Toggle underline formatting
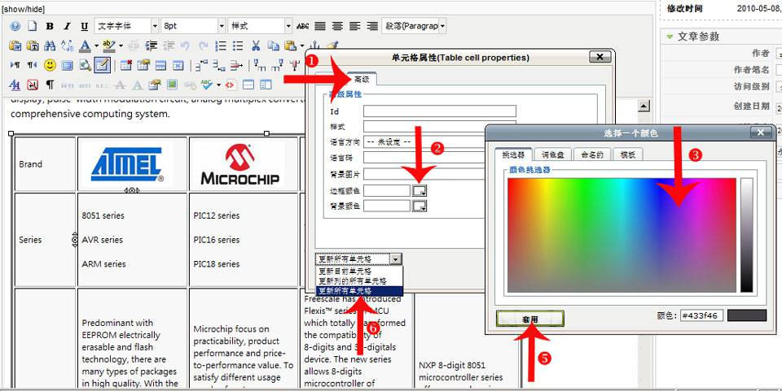This screenshot has width=782, height=391. point(84,26)
